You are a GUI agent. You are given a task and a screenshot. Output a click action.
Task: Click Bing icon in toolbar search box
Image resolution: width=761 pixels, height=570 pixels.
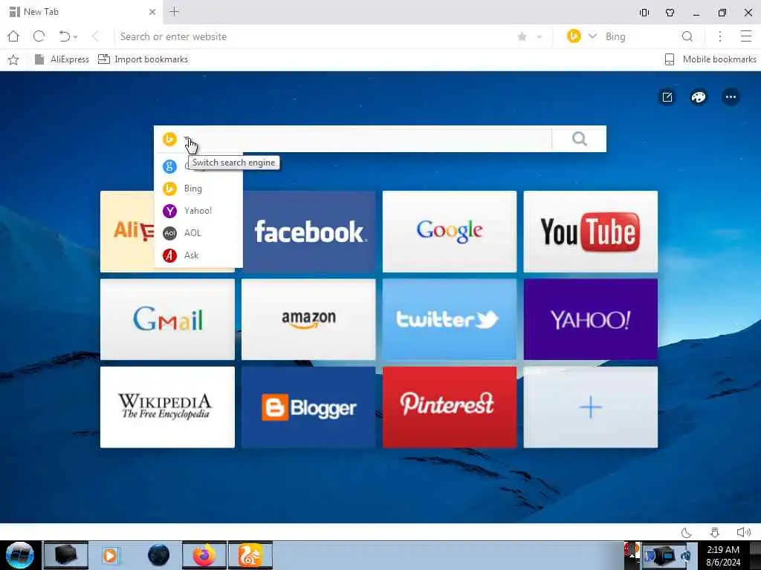pos(574,36)
